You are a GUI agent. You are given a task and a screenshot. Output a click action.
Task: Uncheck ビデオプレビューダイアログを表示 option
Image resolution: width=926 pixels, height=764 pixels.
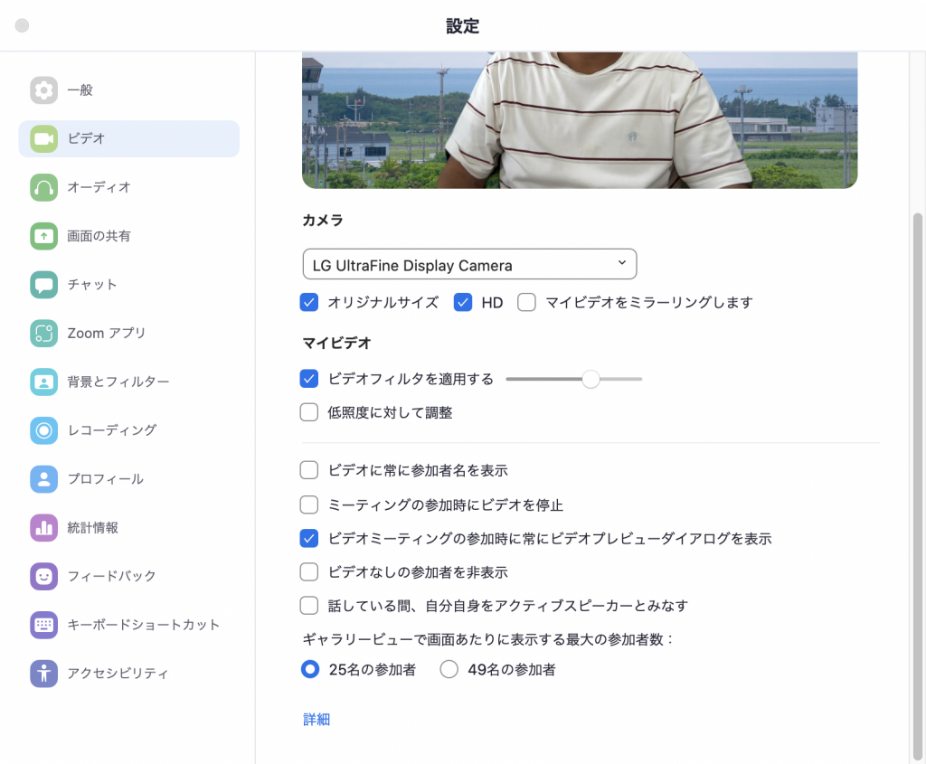pos(309,539)
